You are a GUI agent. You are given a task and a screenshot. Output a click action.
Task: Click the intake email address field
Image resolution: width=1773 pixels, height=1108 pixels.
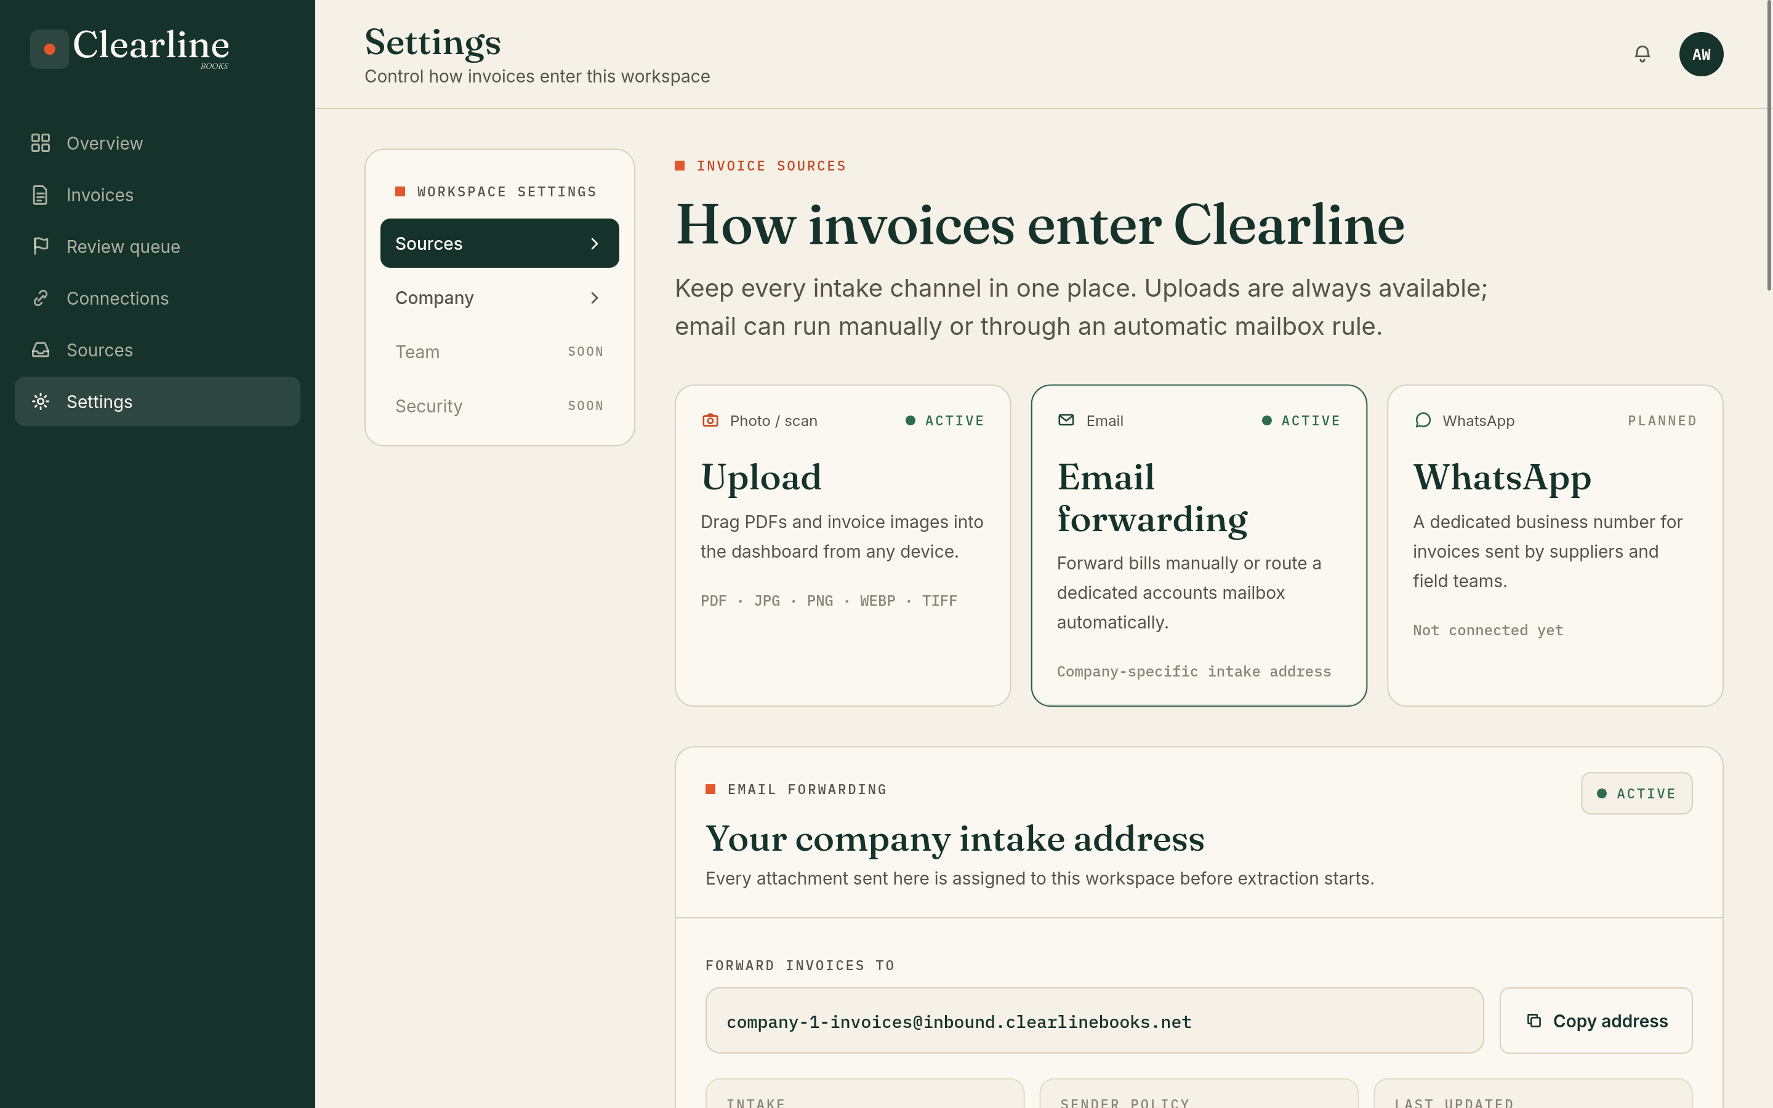[1095, 1021]
